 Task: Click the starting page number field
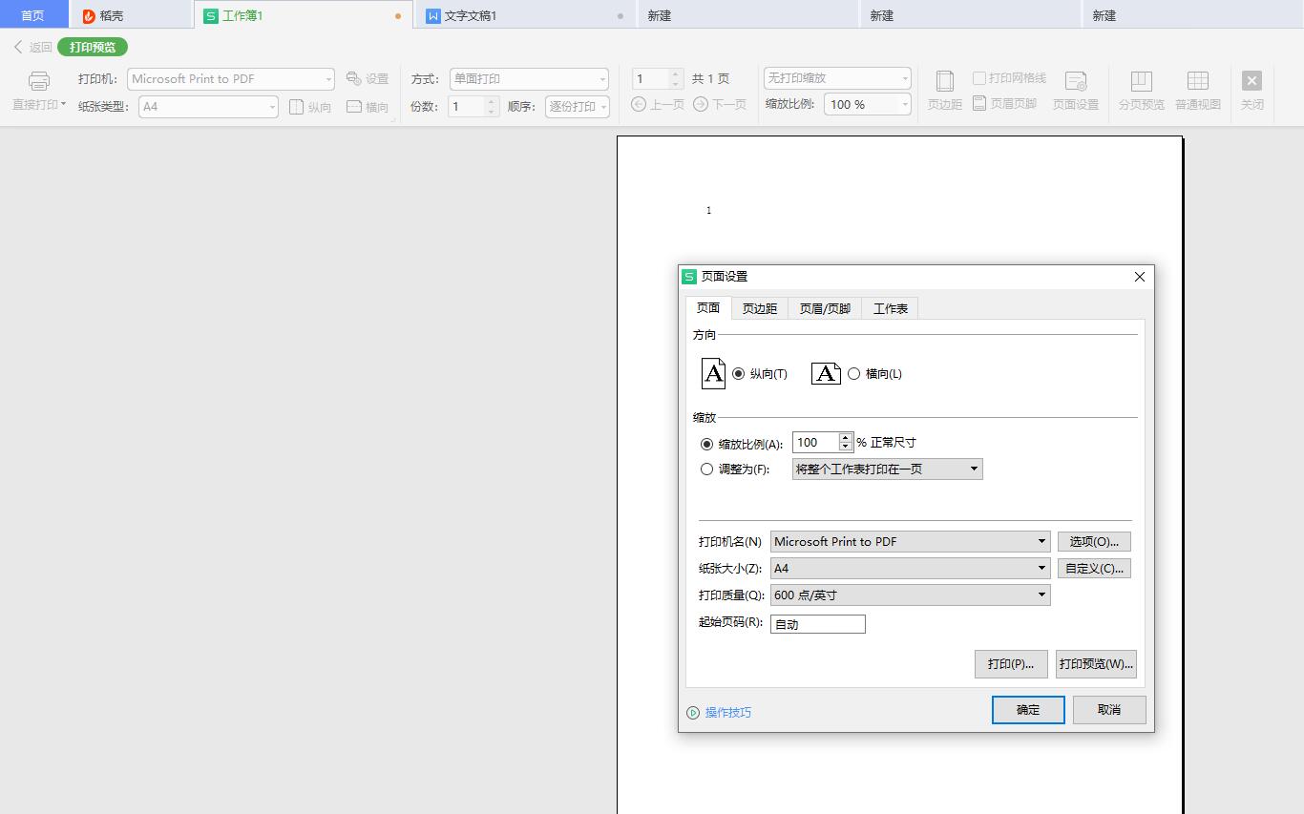818,624
